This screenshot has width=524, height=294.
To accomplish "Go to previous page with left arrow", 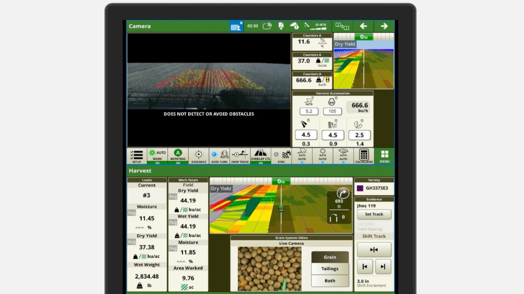I will click(363, 26).
